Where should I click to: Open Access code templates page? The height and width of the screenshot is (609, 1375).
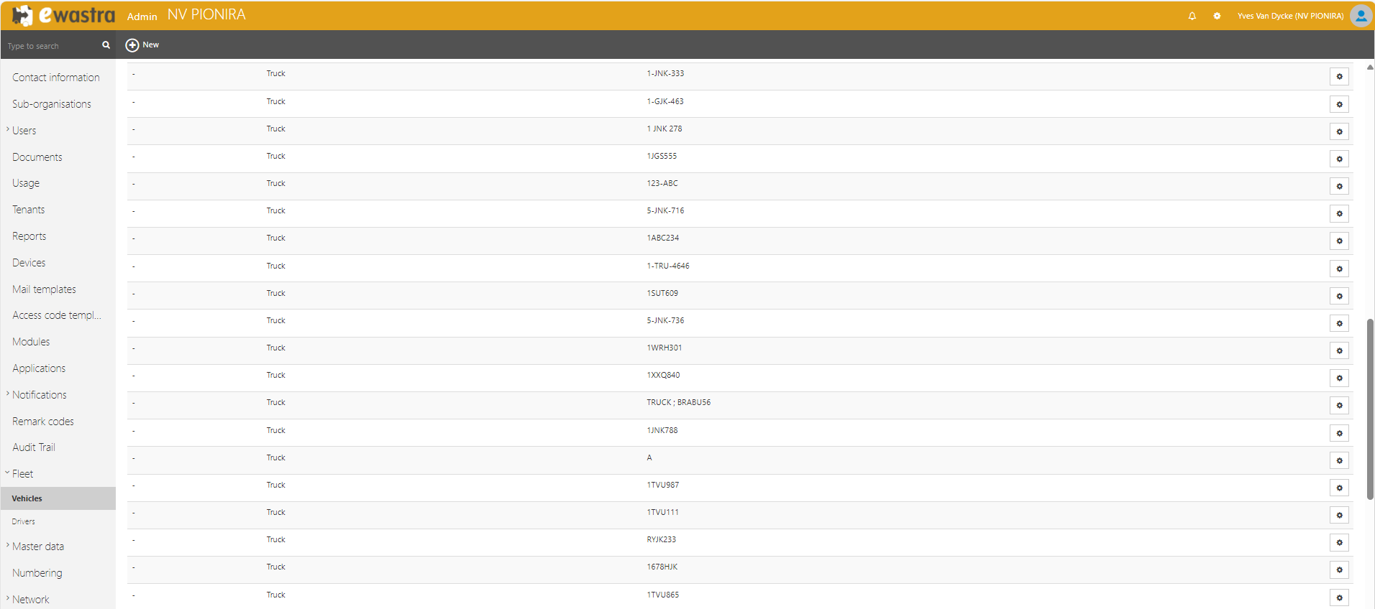(57, 315)
